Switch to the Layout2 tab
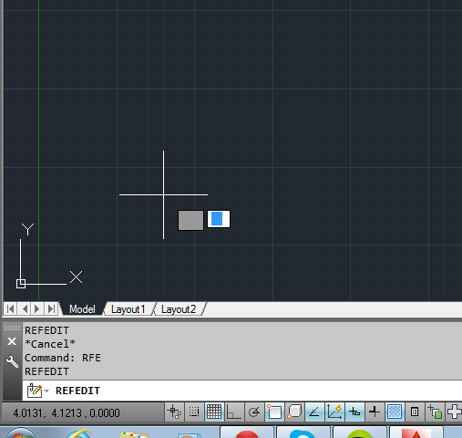The height and width of the screenshot is (438, 462). pos(179,309)
